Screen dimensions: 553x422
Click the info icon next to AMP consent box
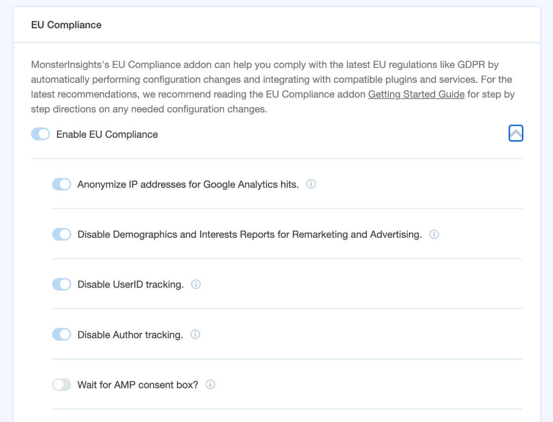pyautogui.click(x=210, y=384)
